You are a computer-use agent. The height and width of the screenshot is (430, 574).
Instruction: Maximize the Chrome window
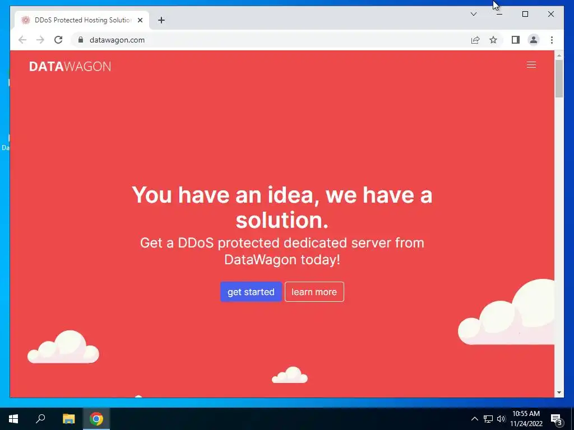525,14
